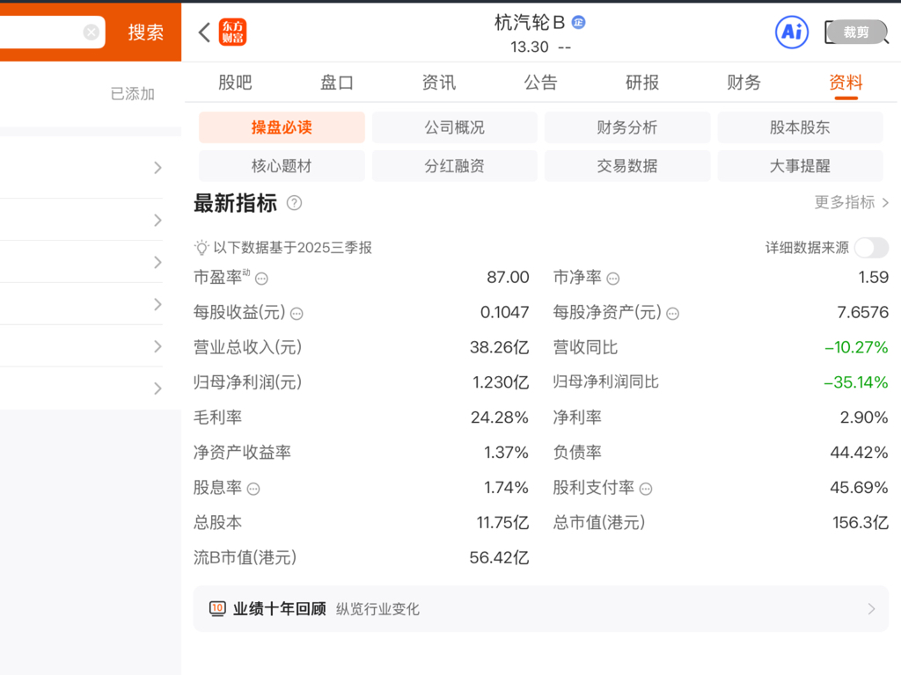Click the 87.00 市盈率 value
Viewport: 901px width, 675px height.
click(x=508, y=277)
